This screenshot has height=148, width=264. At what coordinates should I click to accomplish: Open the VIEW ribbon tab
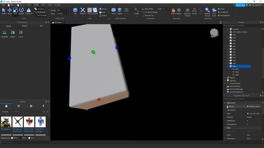tap(50, 5)
